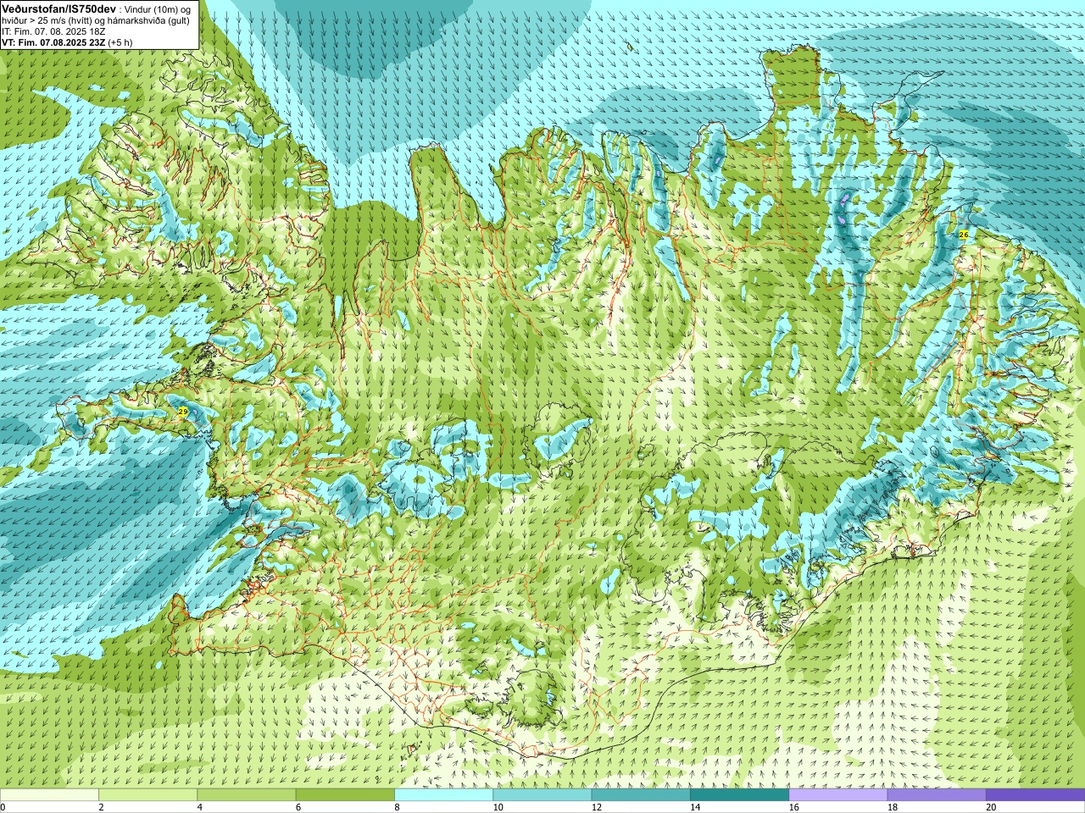Click the legend tick label '6'
The height and width of the screenshot is (813, 1085).
(298, 807)
